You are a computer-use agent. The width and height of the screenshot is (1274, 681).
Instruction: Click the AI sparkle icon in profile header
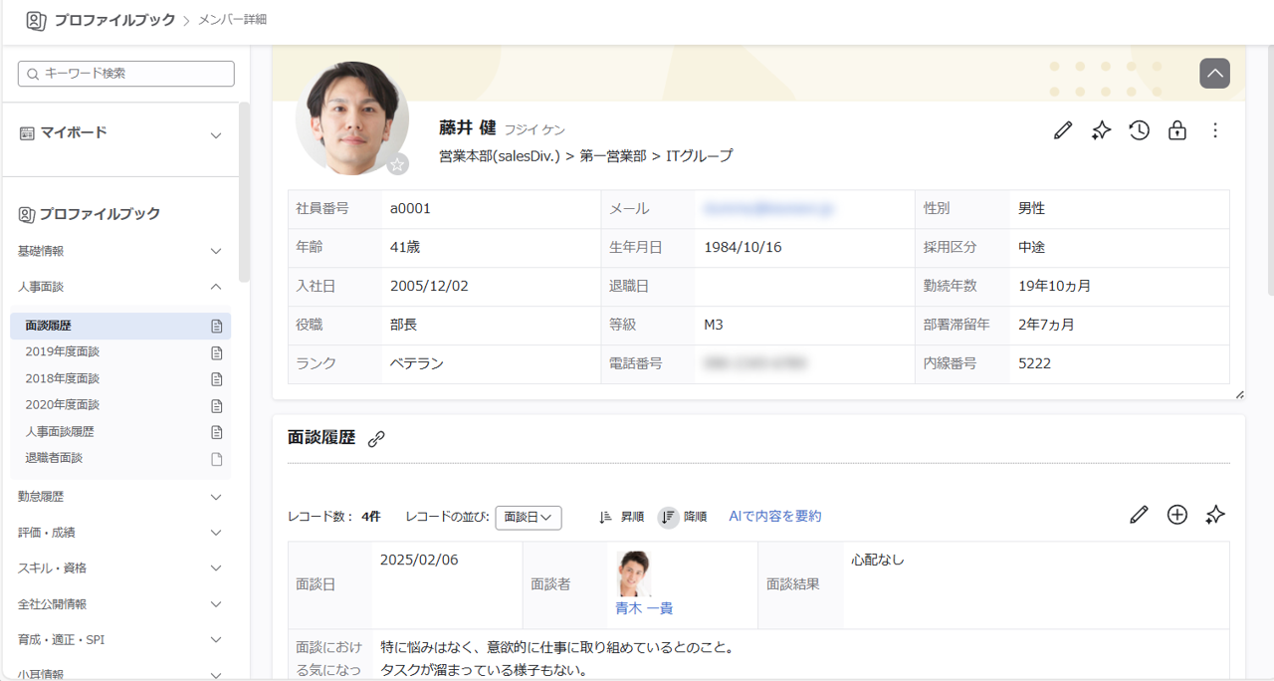(x=1100, y=130)
